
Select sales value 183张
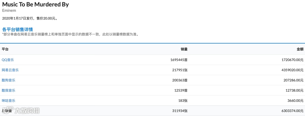183,101
